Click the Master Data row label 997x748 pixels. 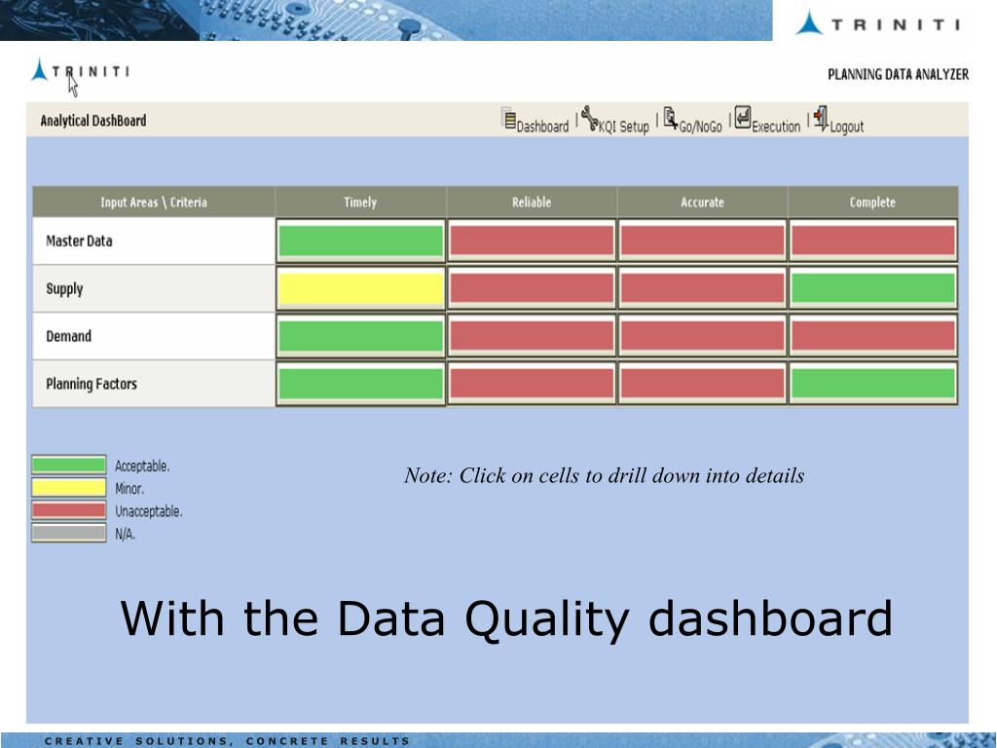79,242
